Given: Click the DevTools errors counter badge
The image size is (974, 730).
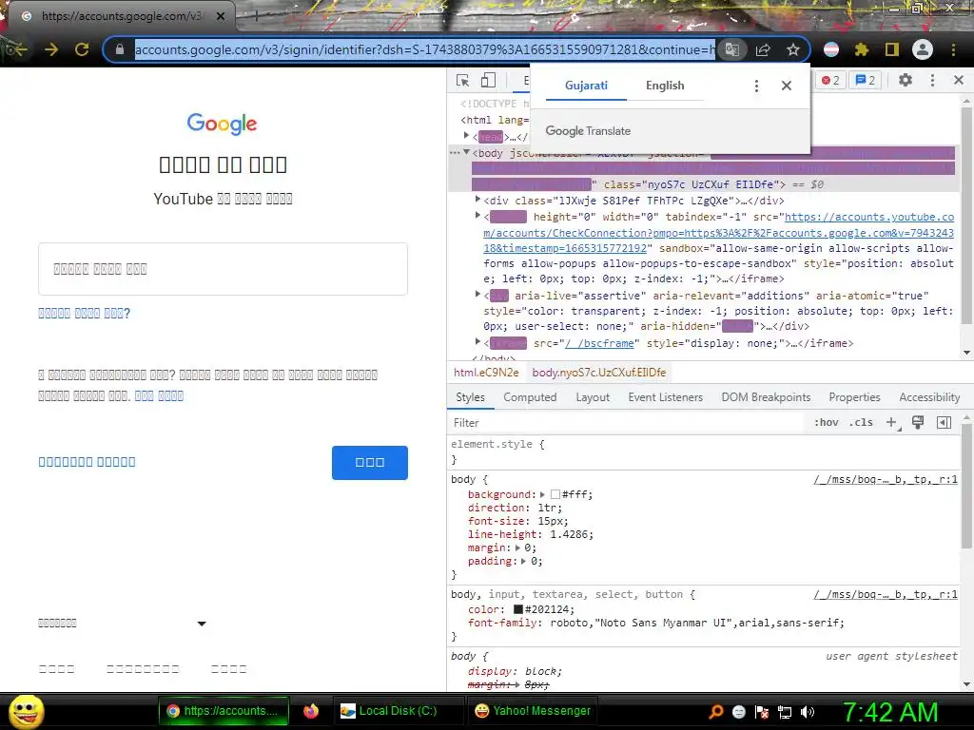Looking at the screenshot, I should pos(830,80).
